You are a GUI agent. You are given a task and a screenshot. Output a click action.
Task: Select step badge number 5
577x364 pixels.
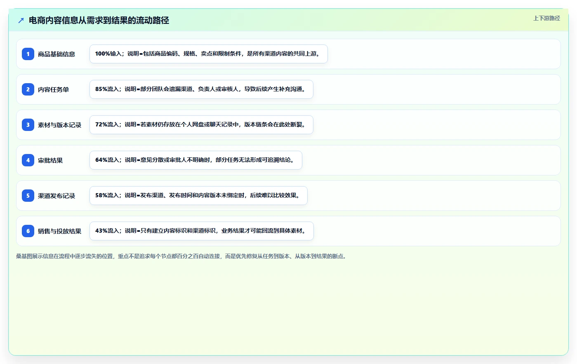point(28,196)
